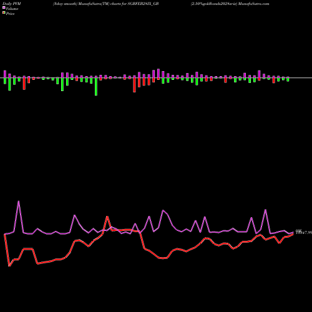
Task: Click the 'Daily PVM' chart title
Action: tap(12, 4)
